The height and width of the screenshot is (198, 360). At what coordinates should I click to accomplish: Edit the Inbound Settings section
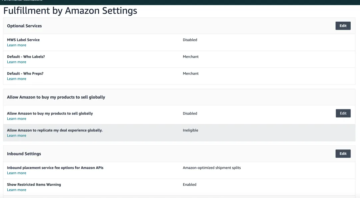pyautogui.click(x=343, y=153)
